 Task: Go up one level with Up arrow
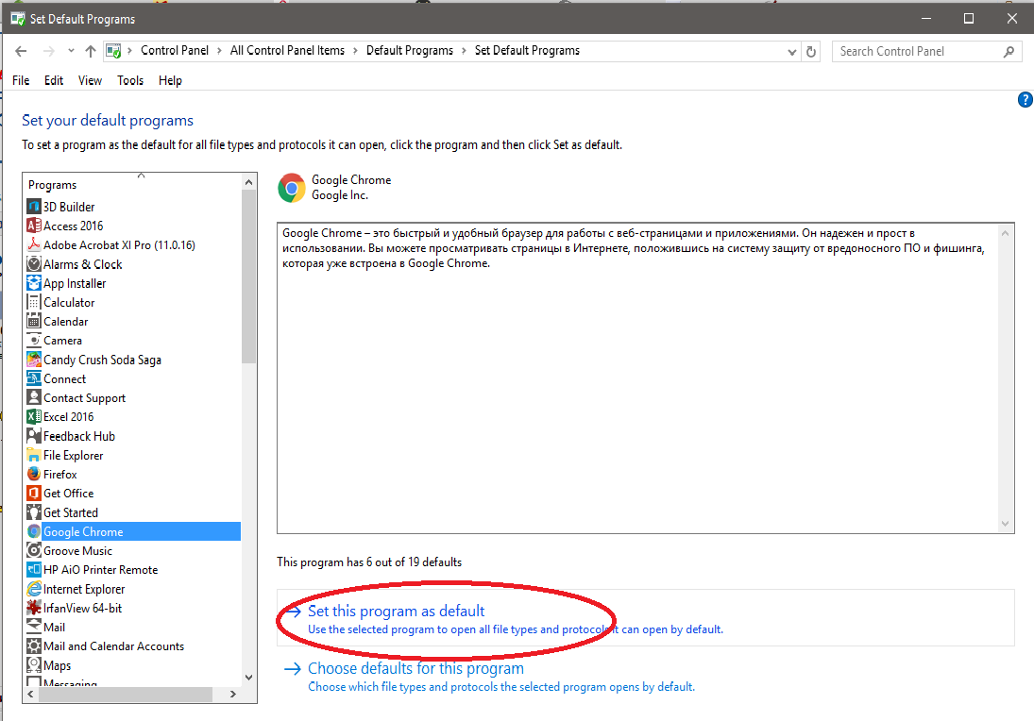click(91, 51)
